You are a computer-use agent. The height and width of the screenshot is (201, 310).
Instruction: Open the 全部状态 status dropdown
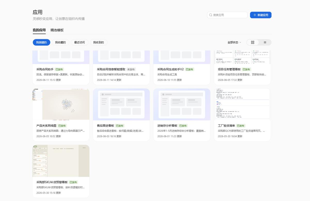point(234,42)
